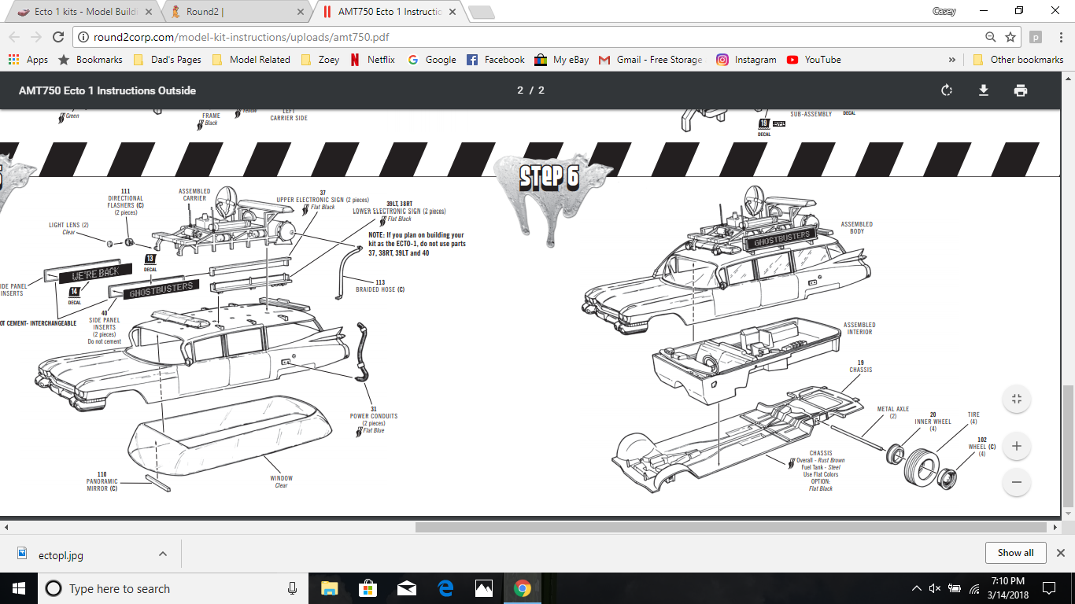Expand the ectopl.jpg download options chevron

pos(163,554)
